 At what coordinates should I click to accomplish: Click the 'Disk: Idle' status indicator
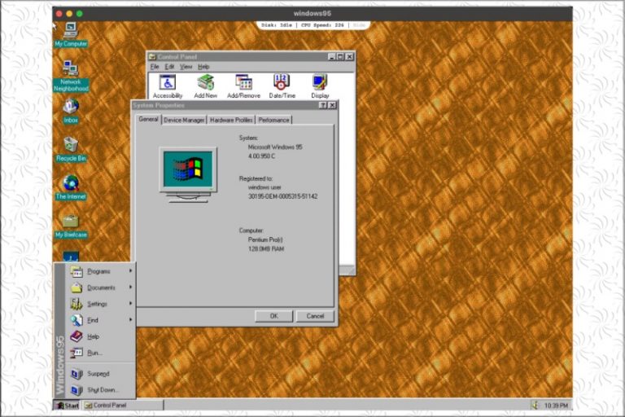(276, 25)
